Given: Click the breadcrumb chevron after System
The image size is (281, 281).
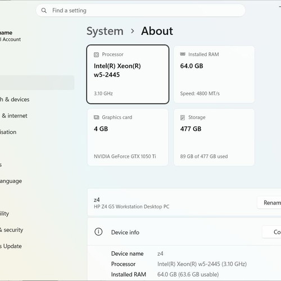Looking at the screenshot, I should click(133, 31).
